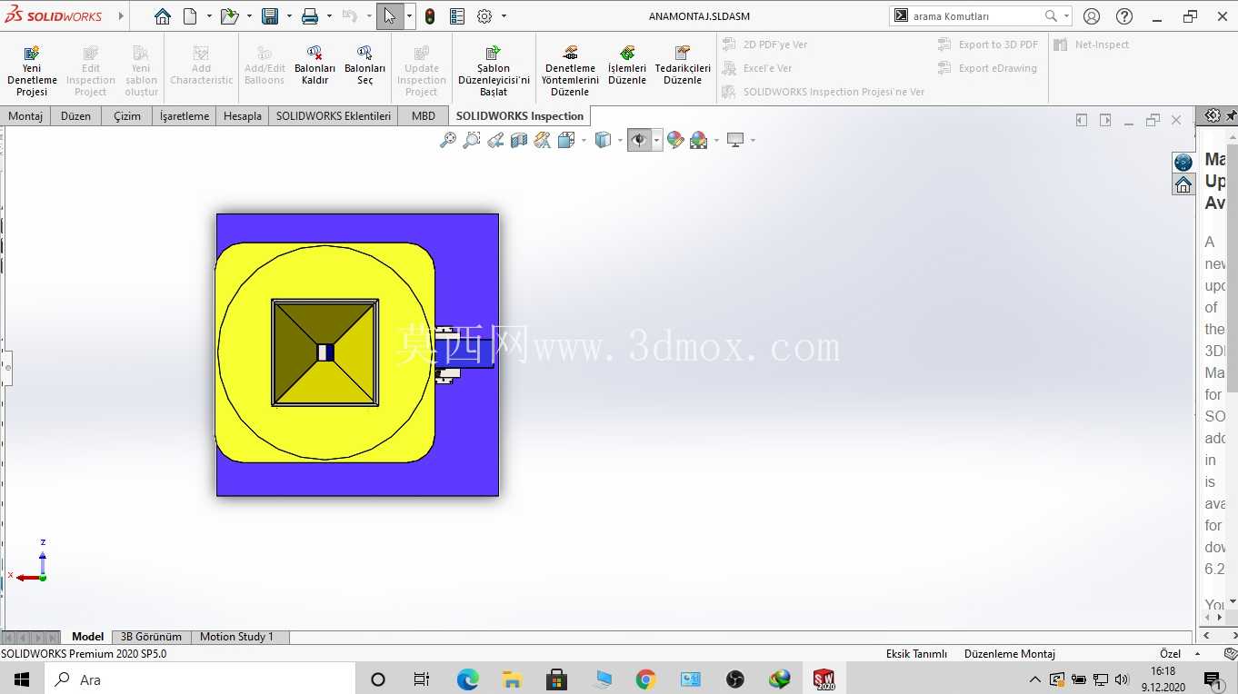1238x694 pixels.
Task: Click Balonları Kaldır tool
Action: (x=314, y=65)
